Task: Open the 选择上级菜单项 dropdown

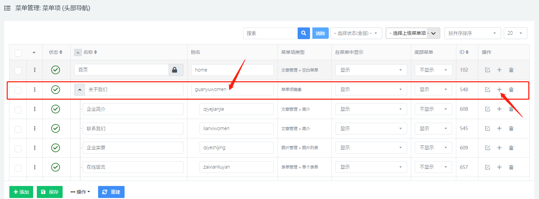Action: pos(412,33)
